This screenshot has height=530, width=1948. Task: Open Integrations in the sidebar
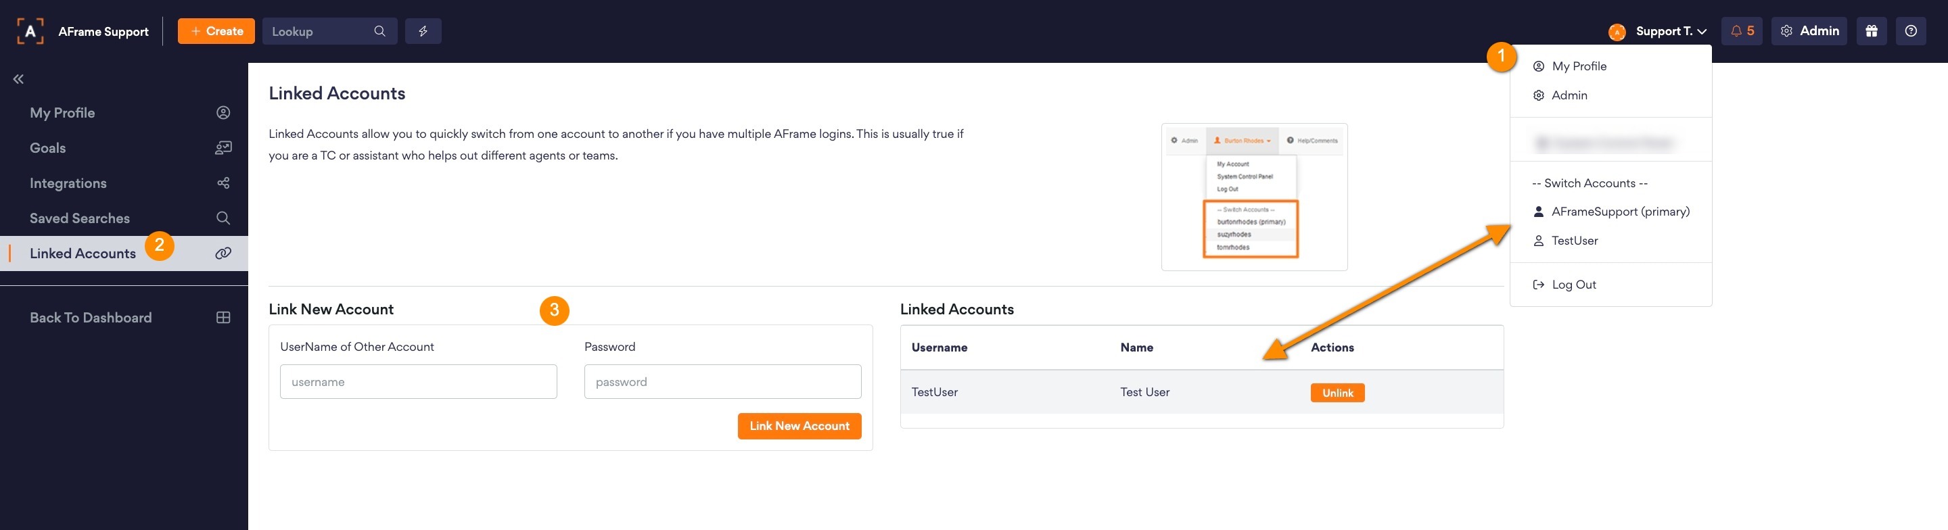[124, 183]
